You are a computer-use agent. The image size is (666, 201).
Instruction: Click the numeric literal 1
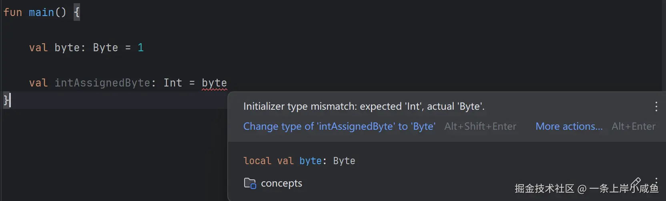click(x=140, y=48)
